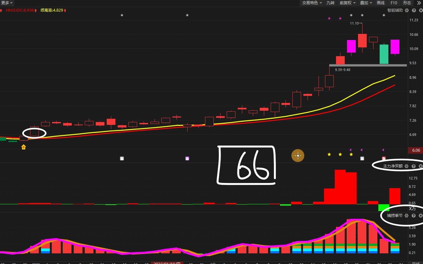Screen dimensions: 423x264
Task: Open F10 company info
Action: pos(394,3)
